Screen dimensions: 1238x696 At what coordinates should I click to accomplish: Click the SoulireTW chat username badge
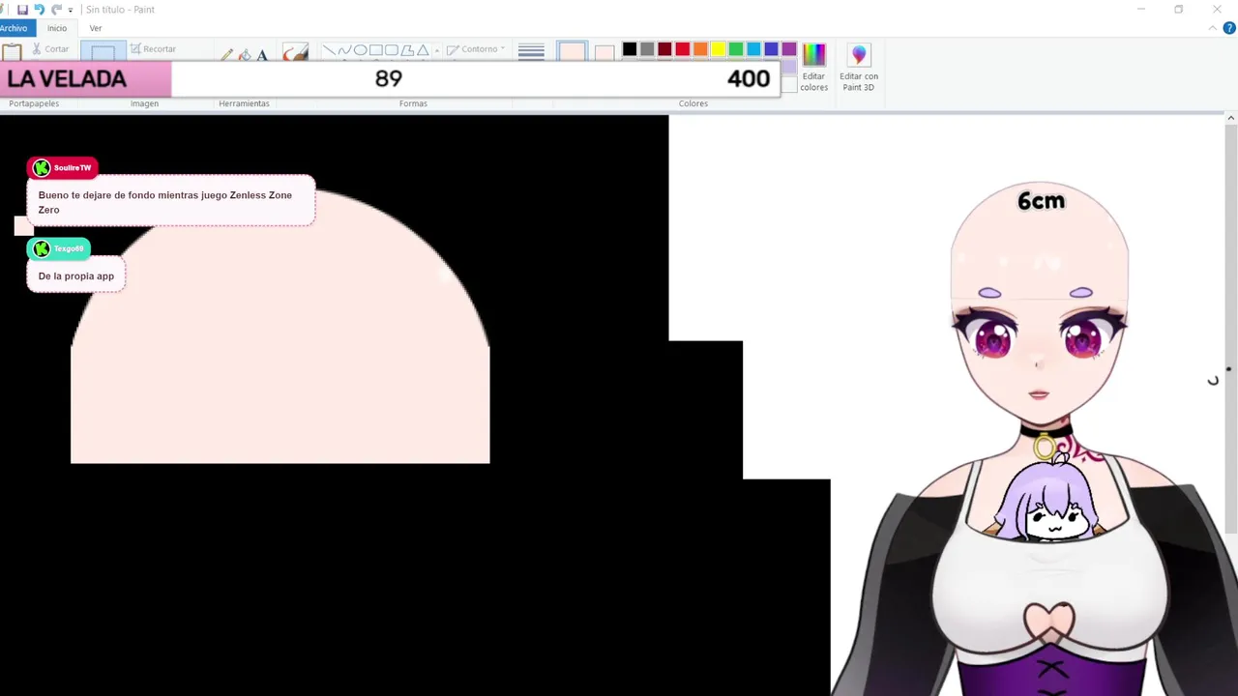[x=62, y=167]
